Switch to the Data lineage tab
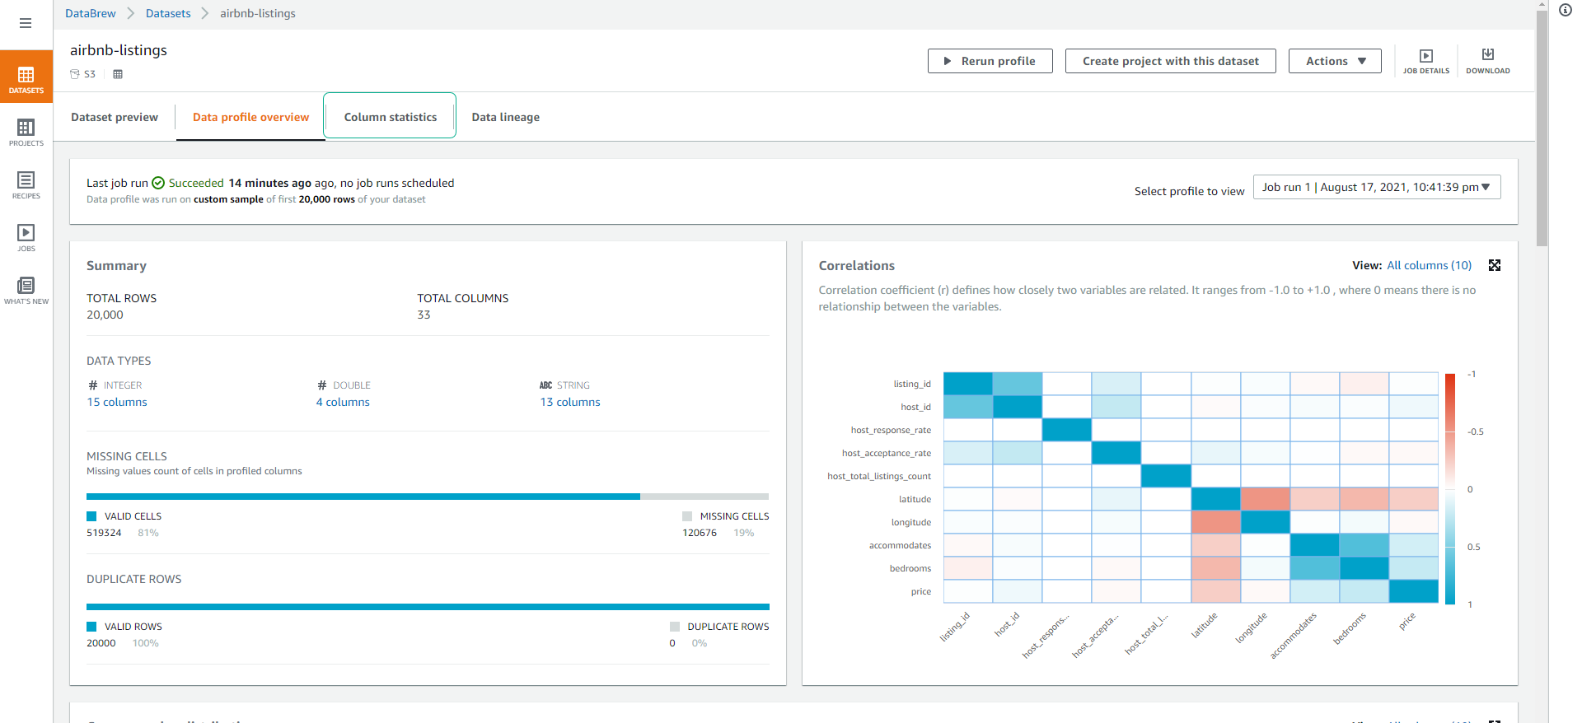1582x723 pixels. point(506,117)
